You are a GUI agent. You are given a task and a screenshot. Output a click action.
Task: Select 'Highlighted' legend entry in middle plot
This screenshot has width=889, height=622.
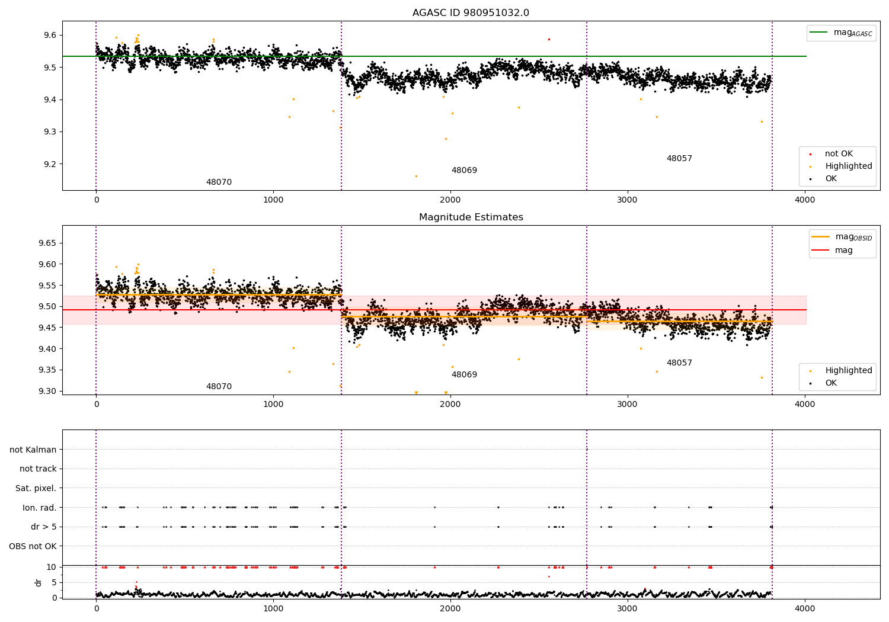[841, 371]
